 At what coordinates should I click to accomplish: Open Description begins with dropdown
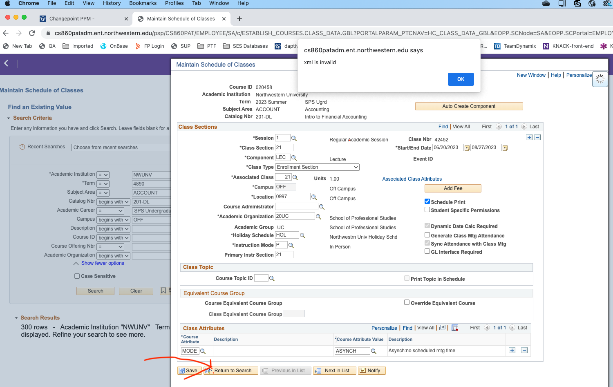(114, 229)
